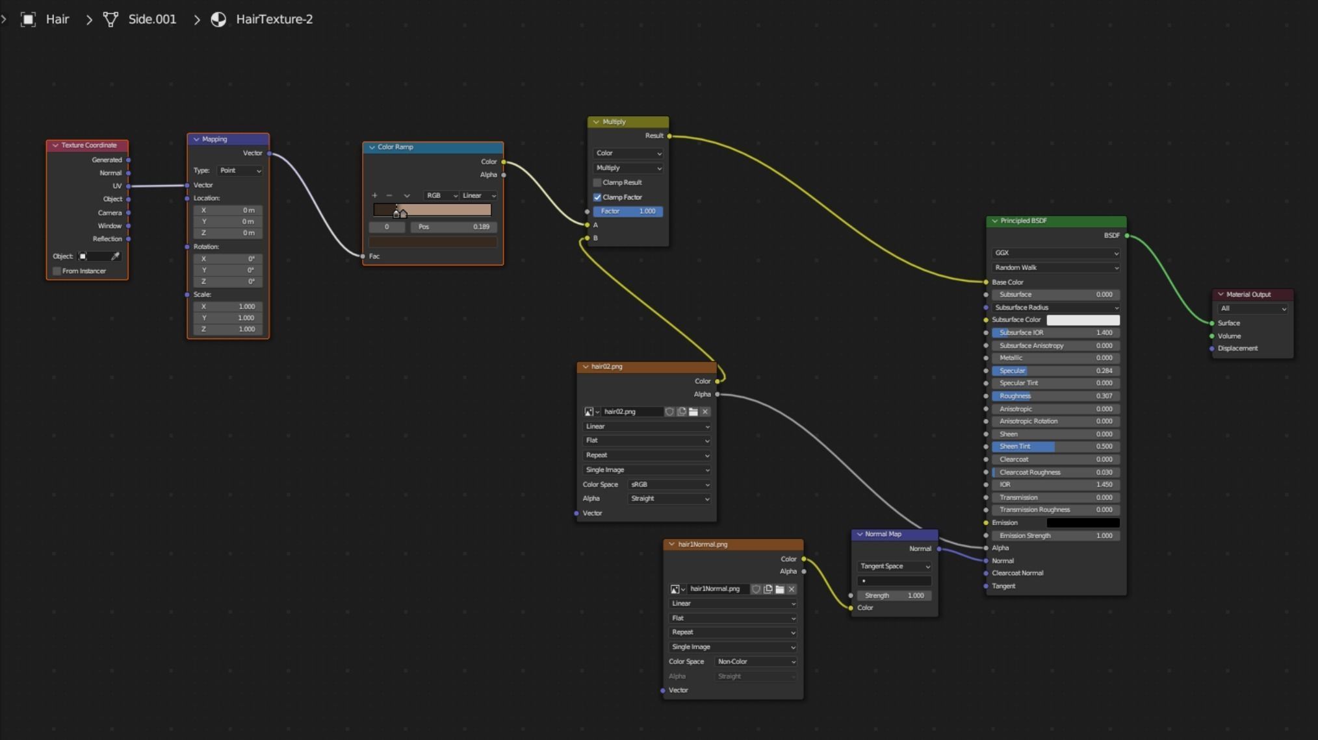Collapse the Principled BSDF node
Viewport: 1318px width, 740px height.
click(x=994, y=221)
